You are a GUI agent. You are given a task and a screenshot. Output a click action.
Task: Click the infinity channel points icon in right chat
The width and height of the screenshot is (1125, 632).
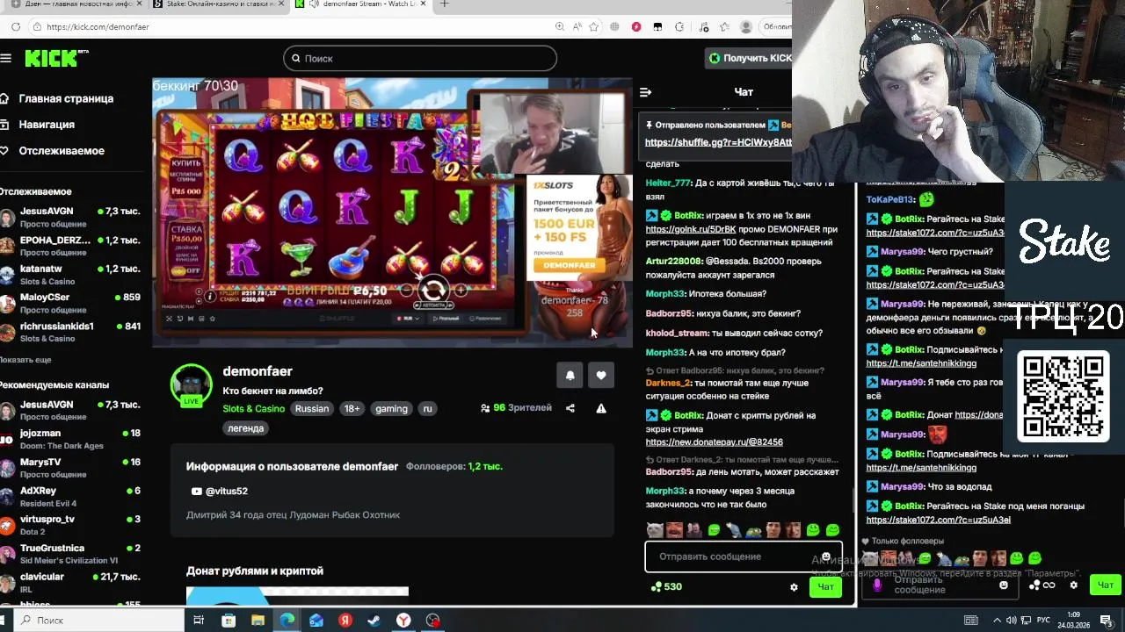click(x=1042, y=585)
